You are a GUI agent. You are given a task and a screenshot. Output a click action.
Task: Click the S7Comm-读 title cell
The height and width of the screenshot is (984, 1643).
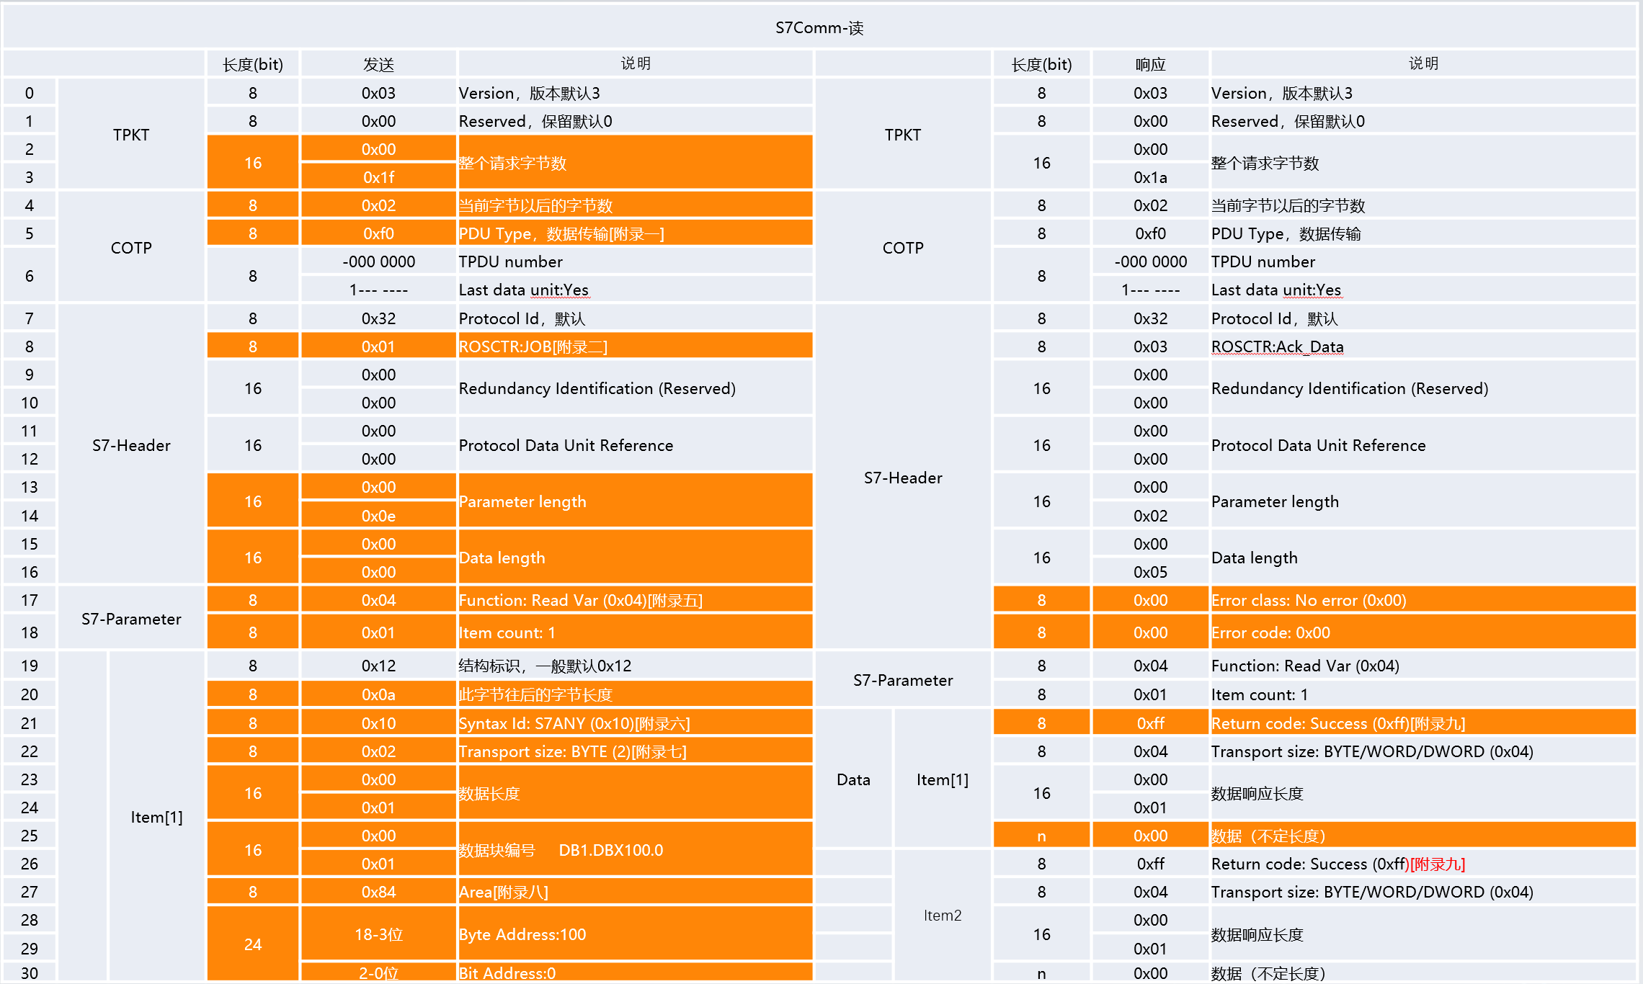[x=819, y=27]
